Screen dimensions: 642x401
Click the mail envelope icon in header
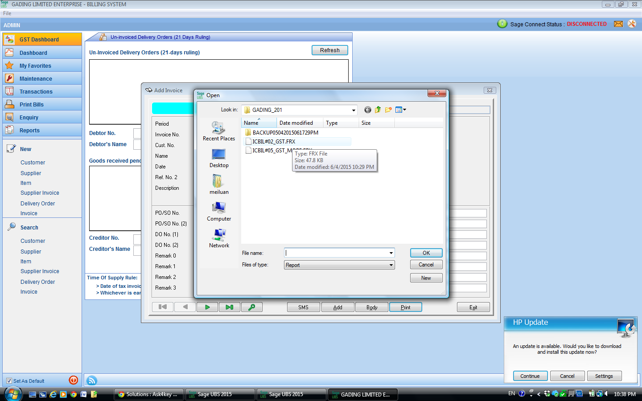pos(618,24)
